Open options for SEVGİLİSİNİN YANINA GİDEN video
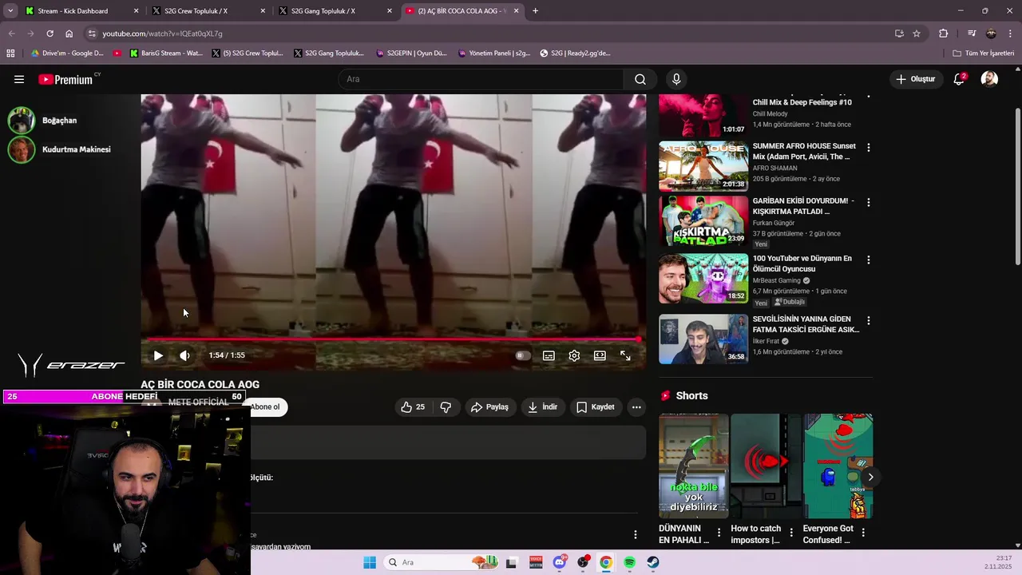This screenshot has width=1022, height=575. click(x=868, y=321)
